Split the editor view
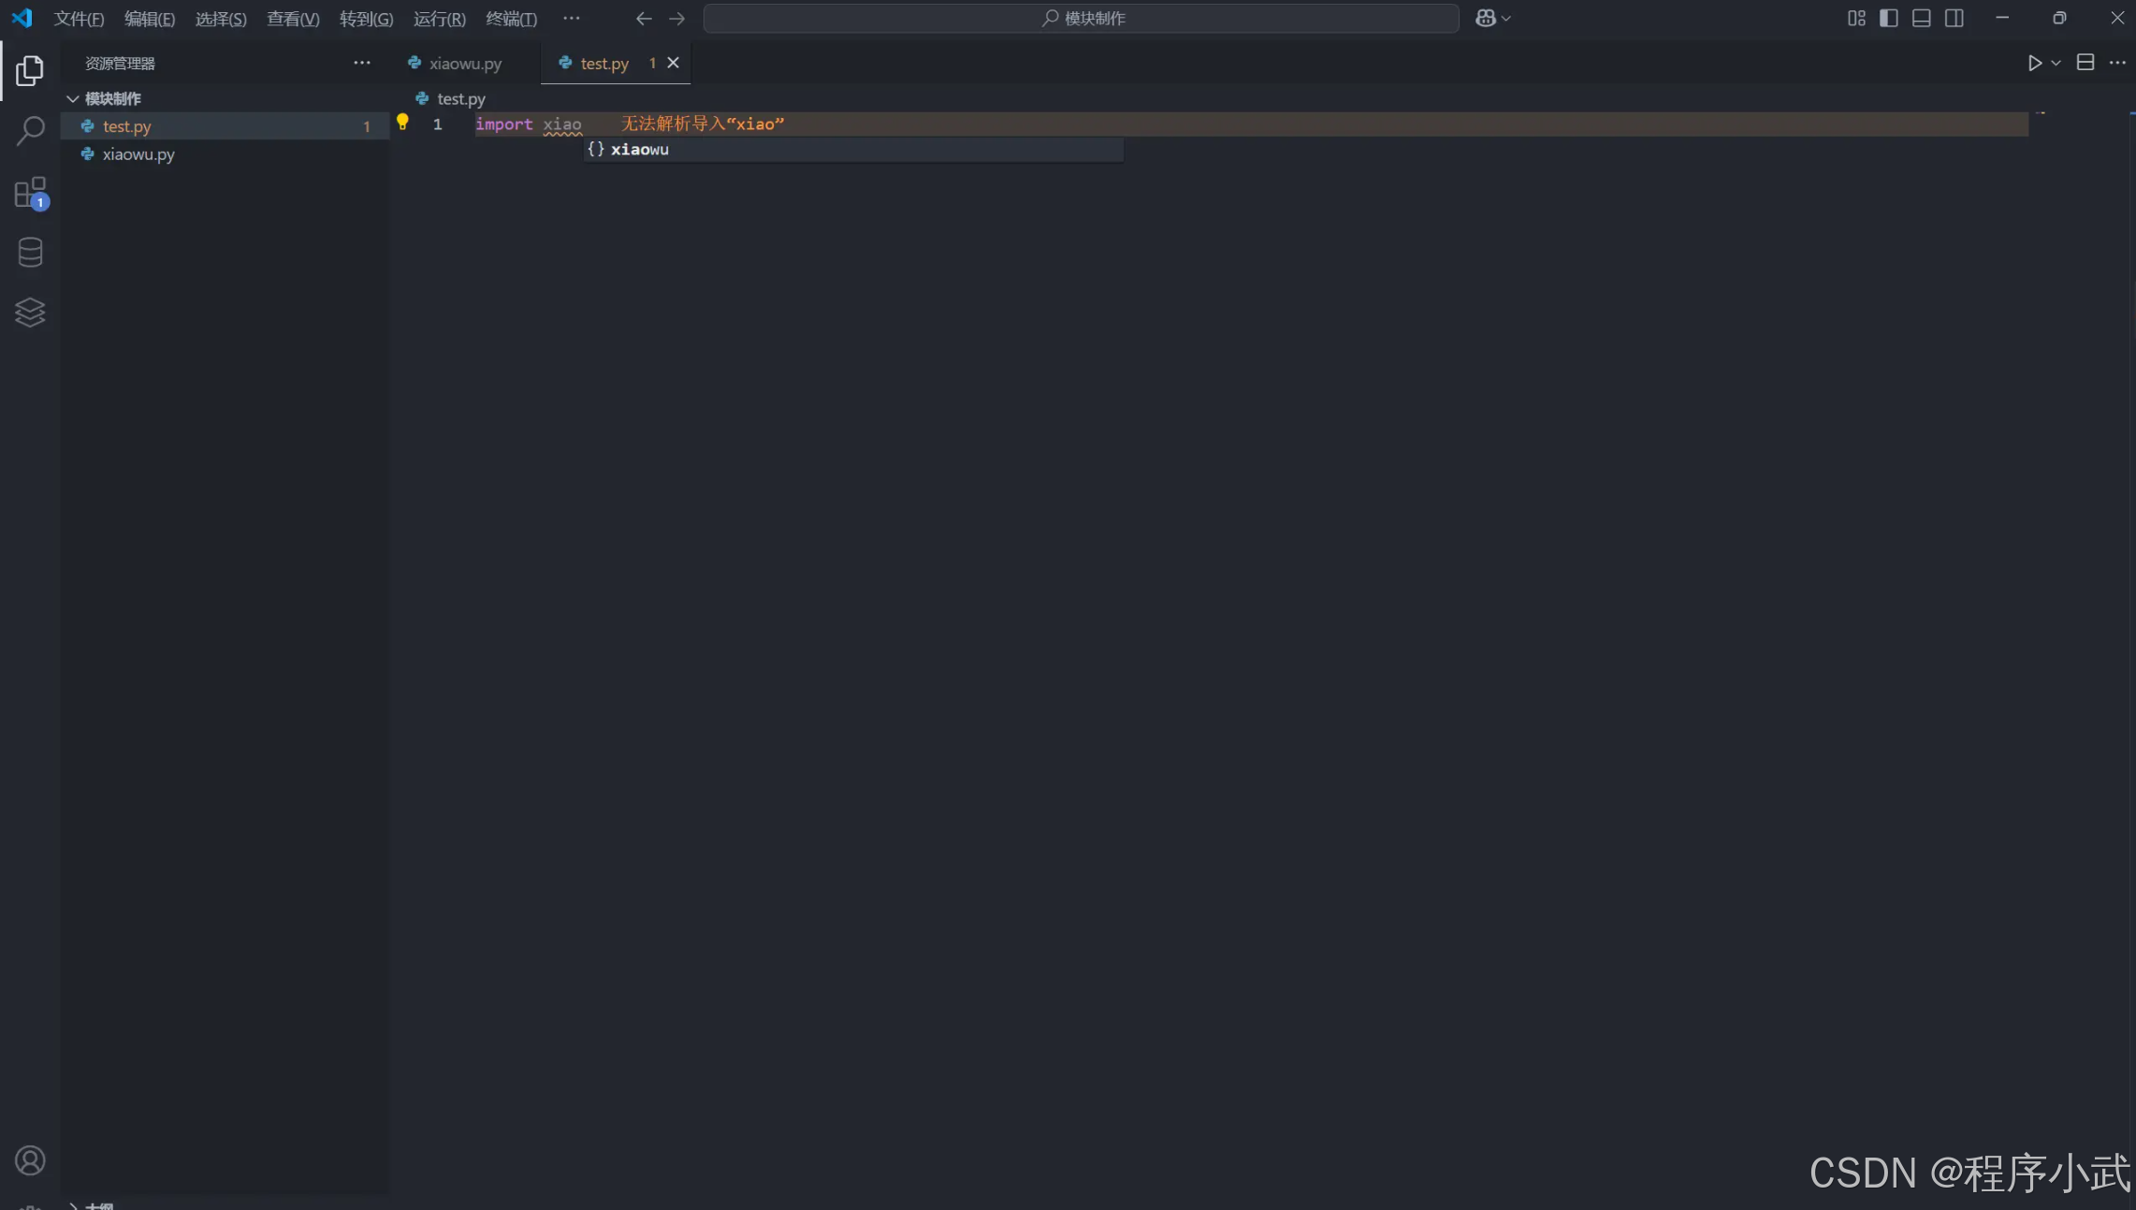Image resolution: width=2136 pixels, height=1210 pixels. point(2085,63)
